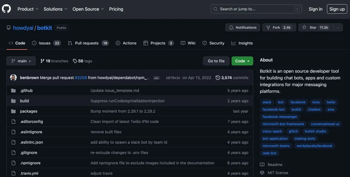Open the .eslintignore file
350x177 pixels.
pyautogui.click(x=31, y=132)
